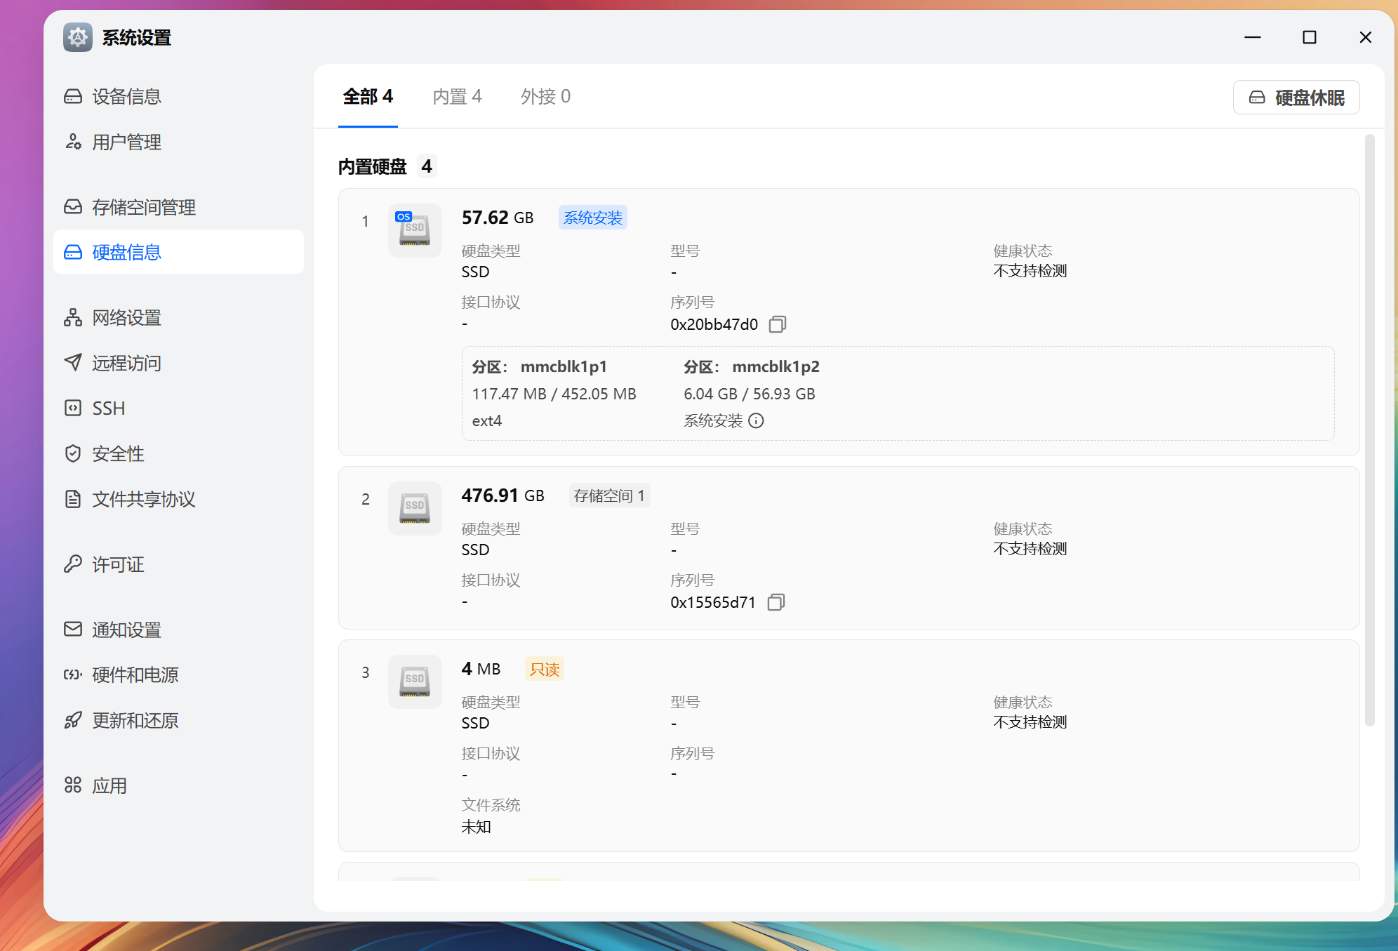1398x951 pixels.
Task: Open 设备信息 in the sidebar
Action: click(x=126, y=96)
